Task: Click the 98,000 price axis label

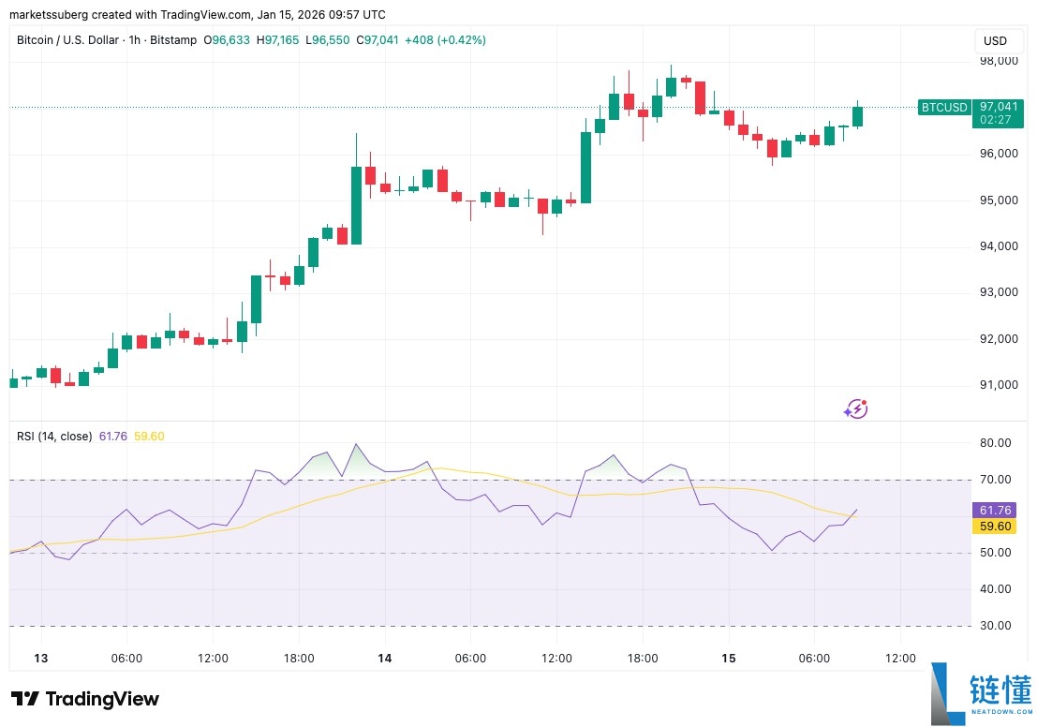Action: tap(999, 60)
